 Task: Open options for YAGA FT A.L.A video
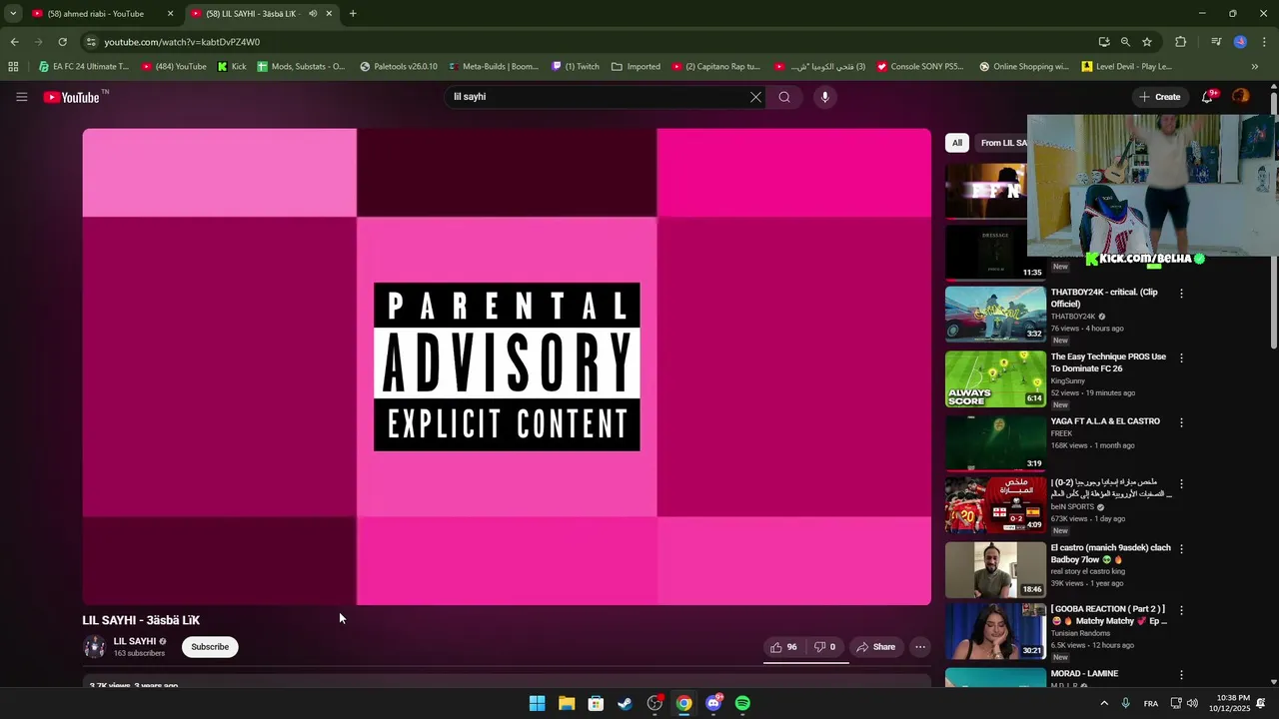1181,422
